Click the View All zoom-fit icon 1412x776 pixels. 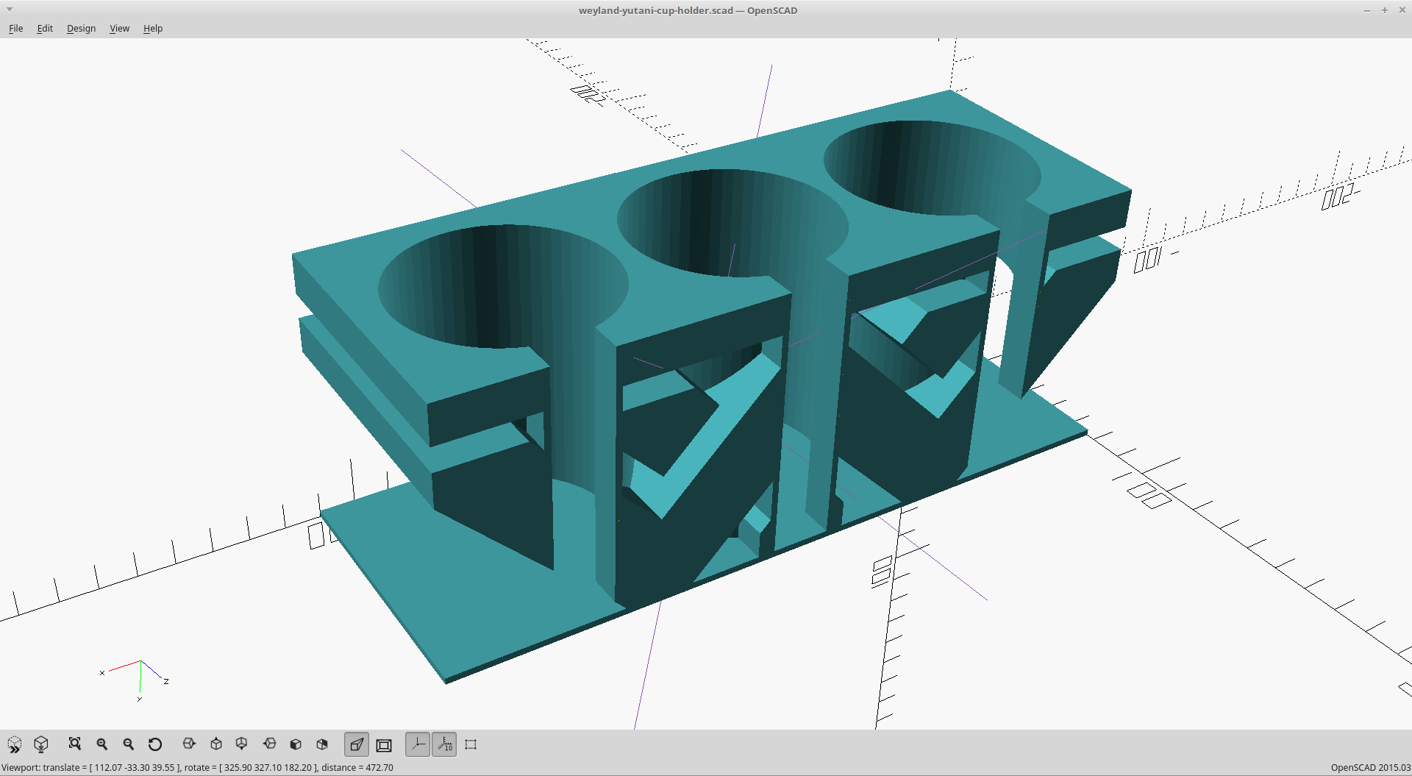click(x=74, y=744)
